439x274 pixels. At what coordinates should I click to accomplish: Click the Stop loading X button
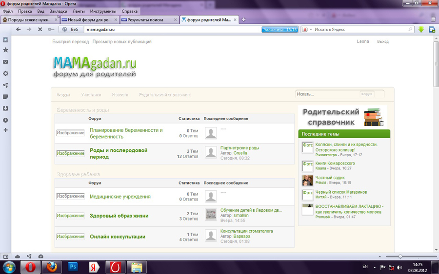[40, 30]
